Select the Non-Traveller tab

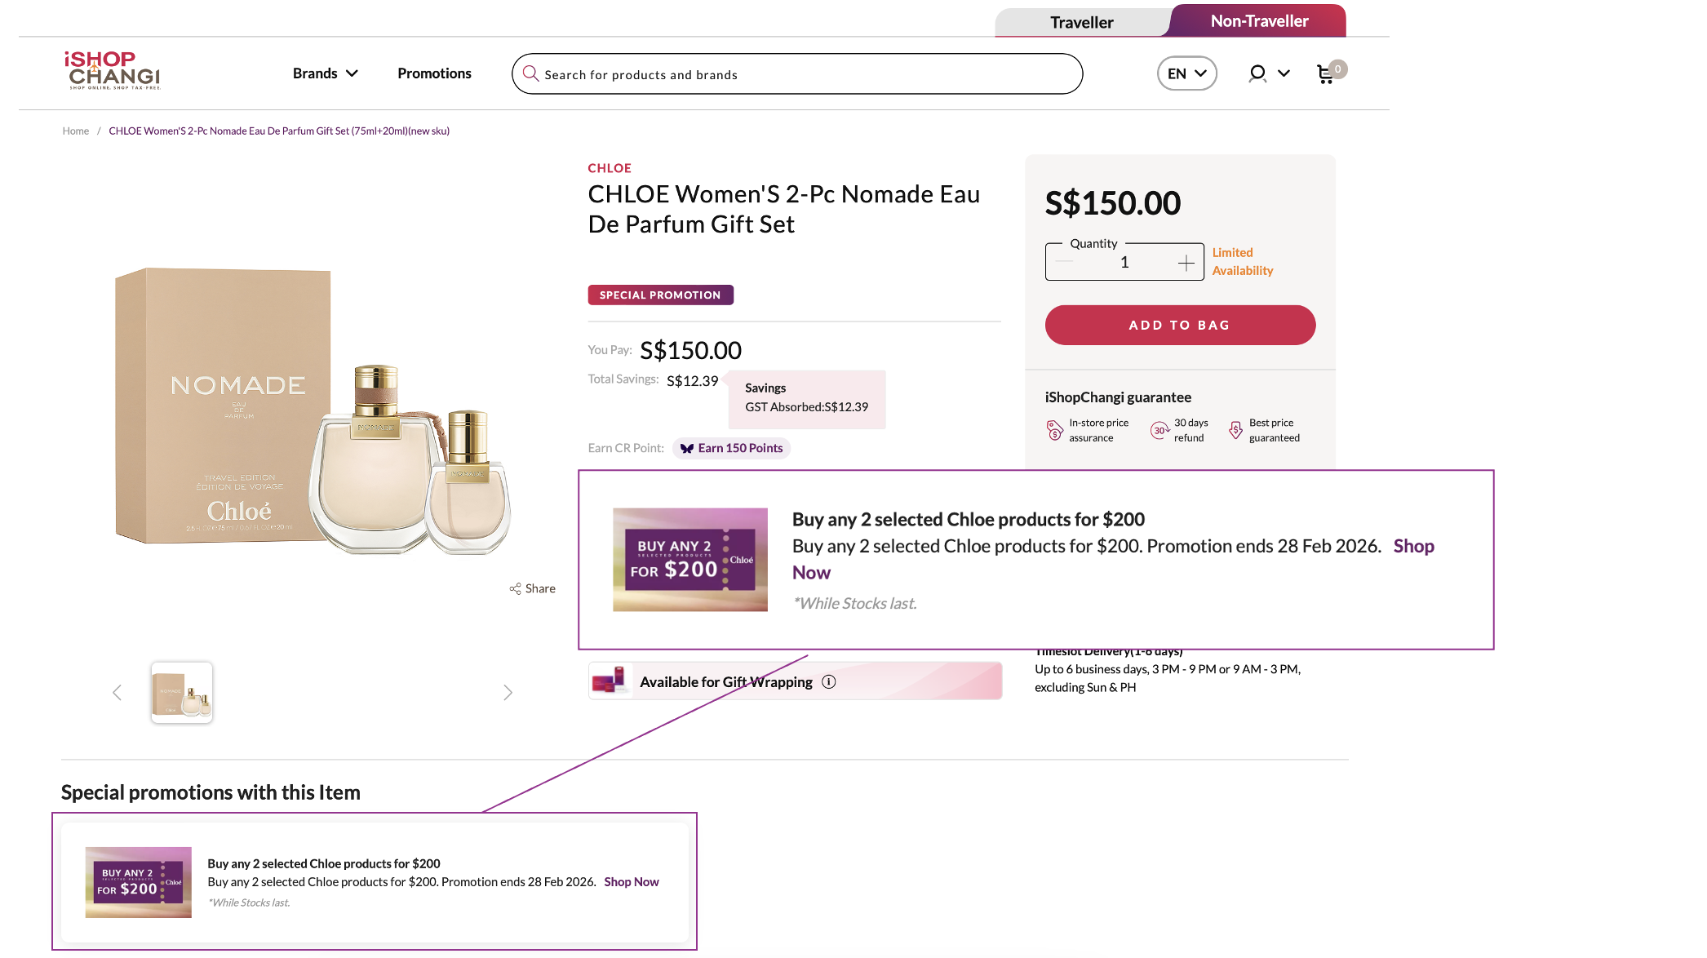(x=1259, y=21)
